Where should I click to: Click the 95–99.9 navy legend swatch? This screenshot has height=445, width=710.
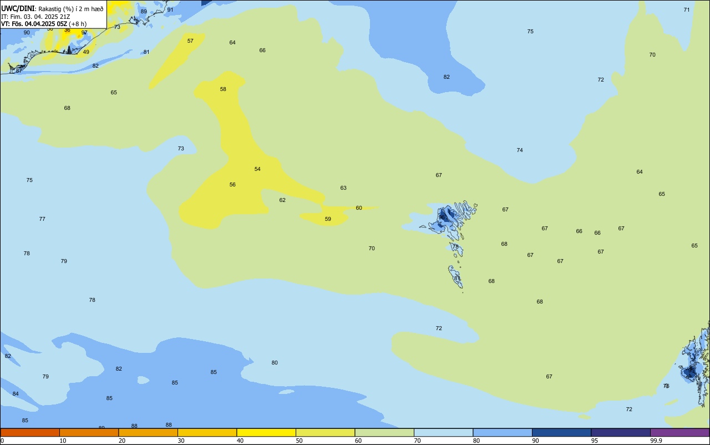pos(621,432)
